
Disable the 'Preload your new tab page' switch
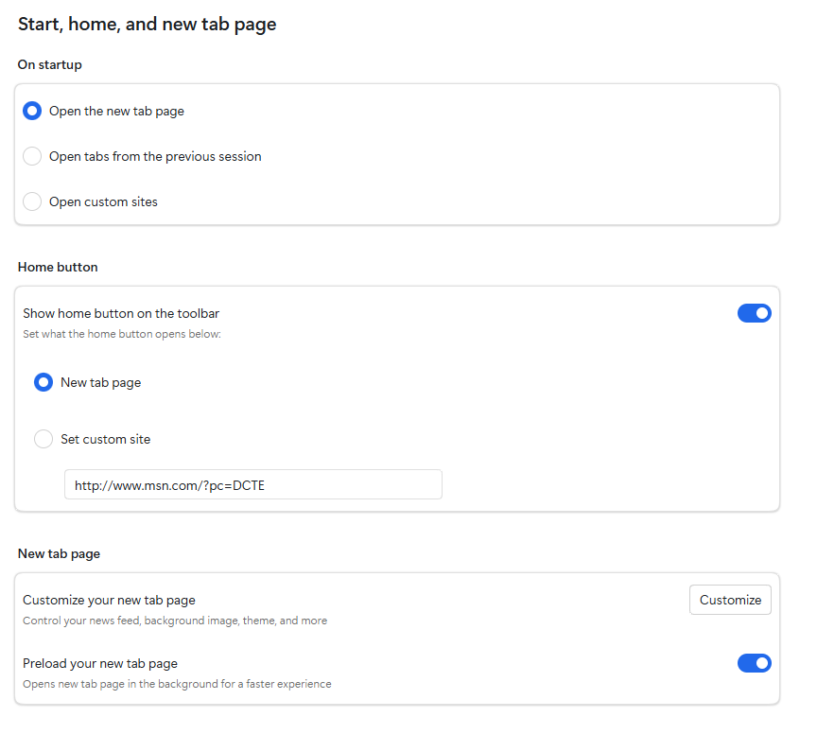(754, 663)
